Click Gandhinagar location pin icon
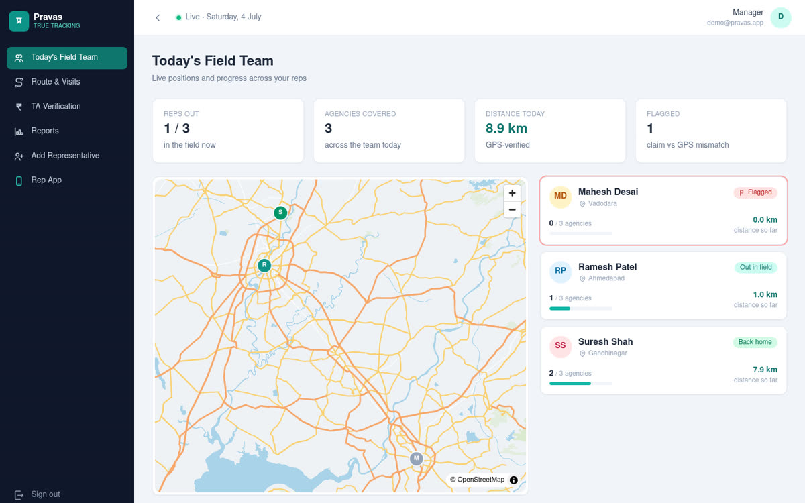Image resolution: width=805 pixels, height=503 pixels. pyautogui.click(x=582, y=353)
